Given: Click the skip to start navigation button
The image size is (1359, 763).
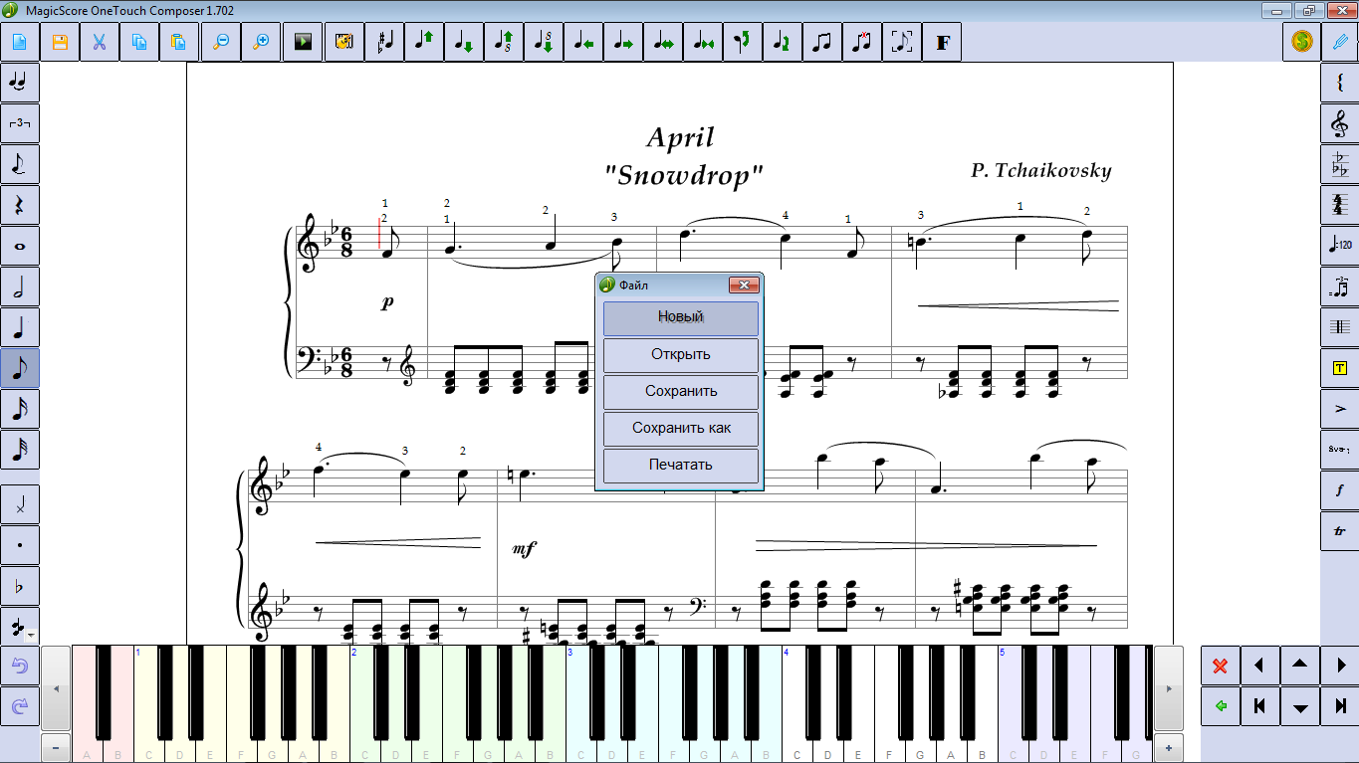Looking at the screenshot, I should (1260, 705).
